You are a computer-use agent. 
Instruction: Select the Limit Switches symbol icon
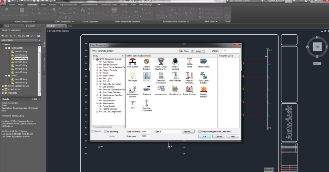click(175, 76)
